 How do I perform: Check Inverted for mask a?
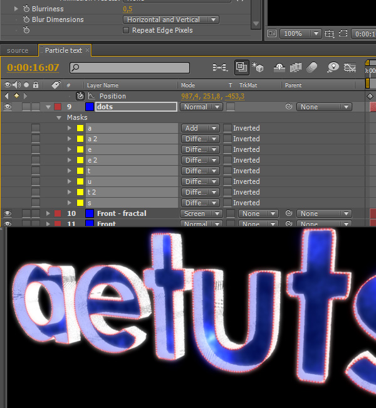tap(227, 128)
